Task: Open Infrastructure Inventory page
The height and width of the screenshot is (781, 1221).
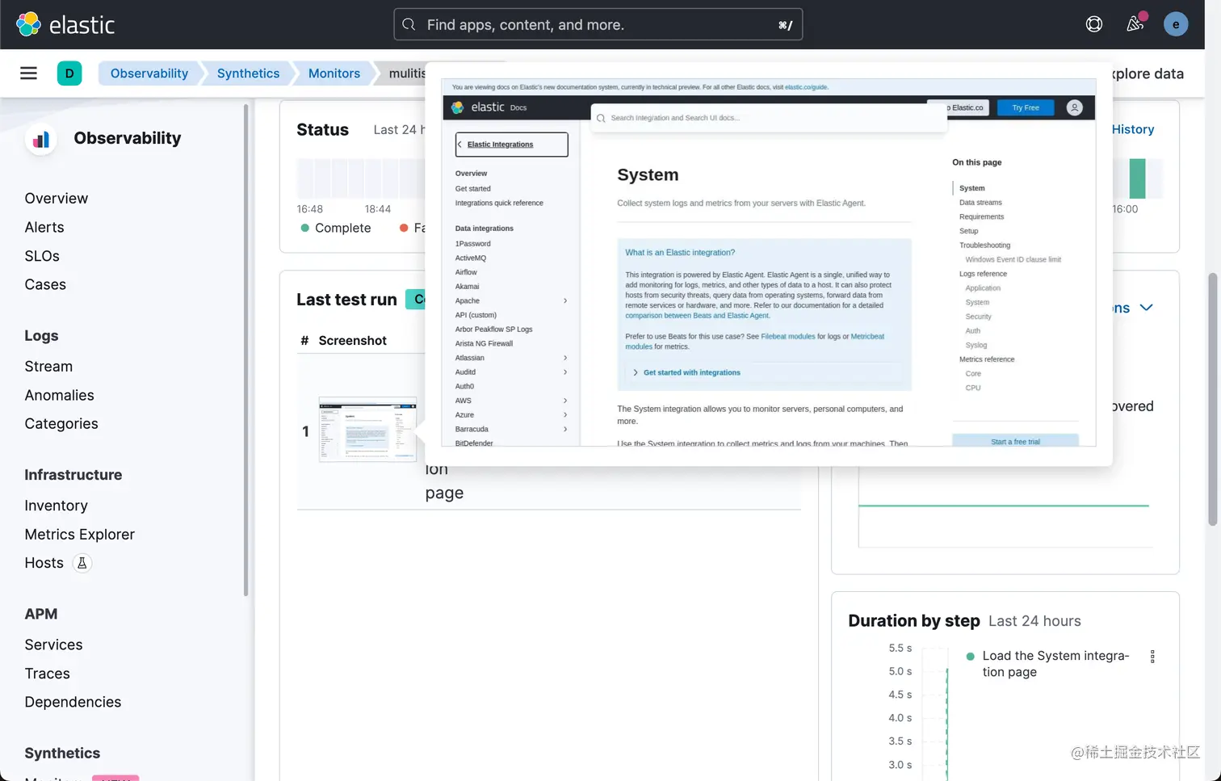Action: click(56, 506)
